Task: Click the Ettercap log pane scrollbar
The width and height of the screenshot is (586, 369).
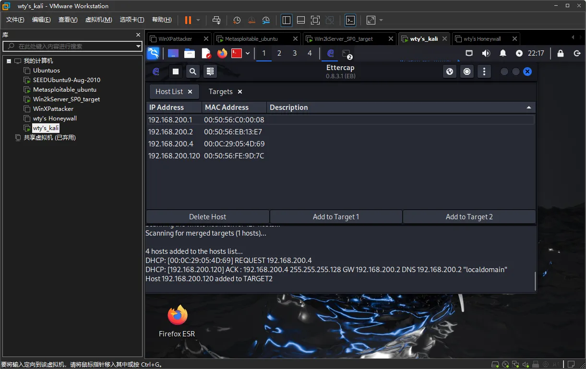Action: [535, 281]
